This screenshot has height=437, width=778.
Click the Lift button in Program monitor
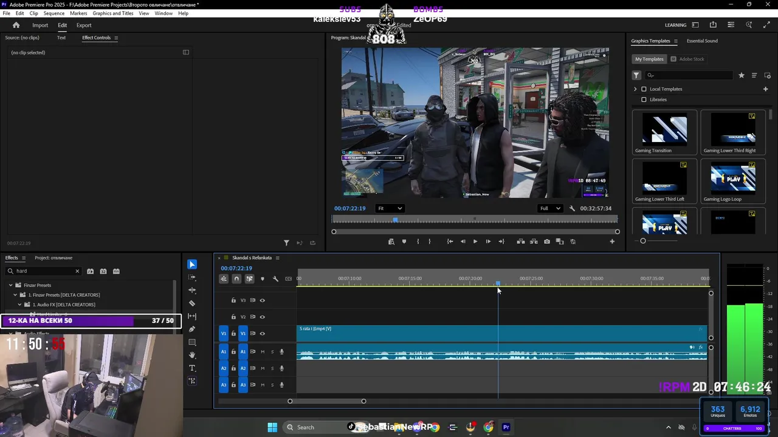[521, 242]
